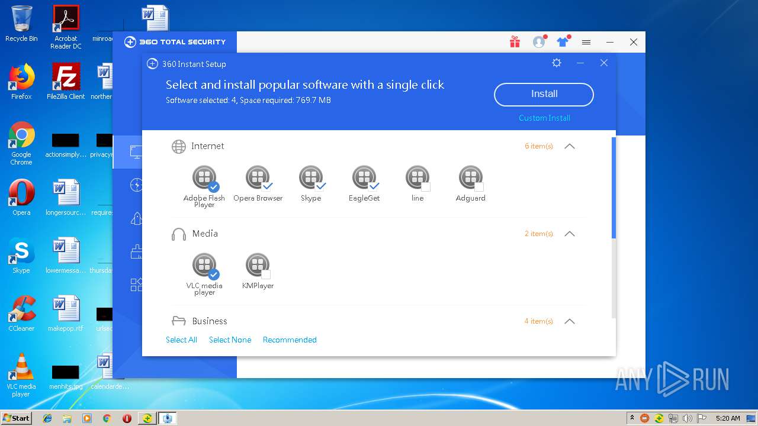Open Google Chrome desktop shortcut
The width and height of the screenshot is (758, 426).
point(21,144)
